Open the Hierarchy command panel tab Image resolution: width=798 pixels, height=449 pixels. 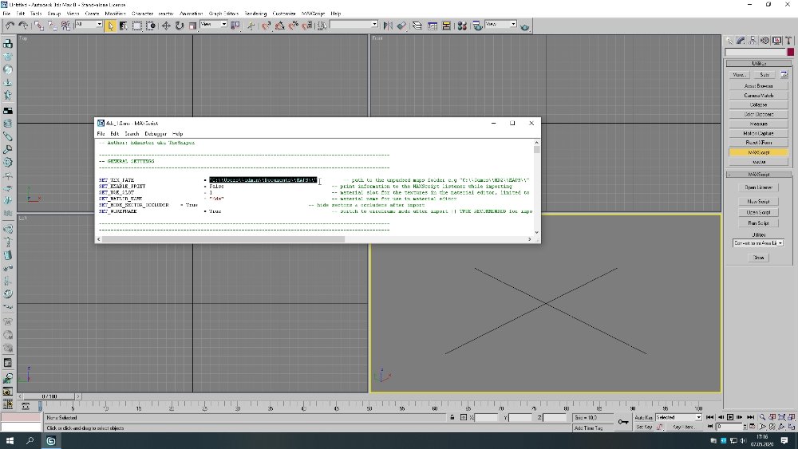[753, 40]
